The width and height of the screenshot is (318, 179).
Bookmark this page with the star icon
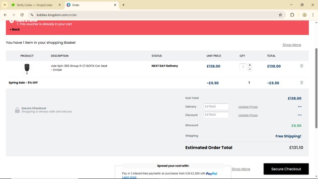(280, 15)
